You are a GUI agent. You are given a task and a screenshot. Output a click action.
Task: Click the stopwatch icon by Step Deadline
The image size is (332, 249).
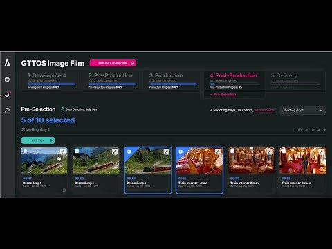pos(62,109)
